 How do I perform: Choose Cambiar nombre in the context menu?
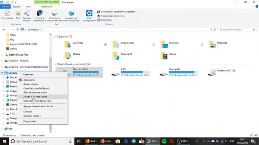(x=42, y=116)
